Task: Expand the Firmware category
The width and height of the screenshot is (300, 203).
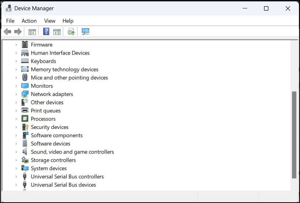Action: [x=16, y=45]
